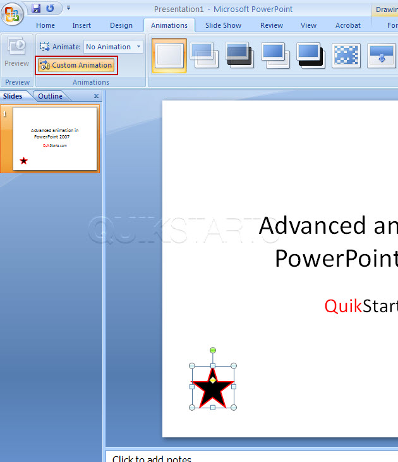Open the Review tab
398x462 pixels.
point(271,25)
